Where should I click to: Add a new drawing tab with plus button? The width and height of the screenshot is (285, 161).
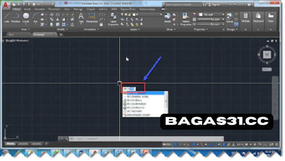pos(61,35)
